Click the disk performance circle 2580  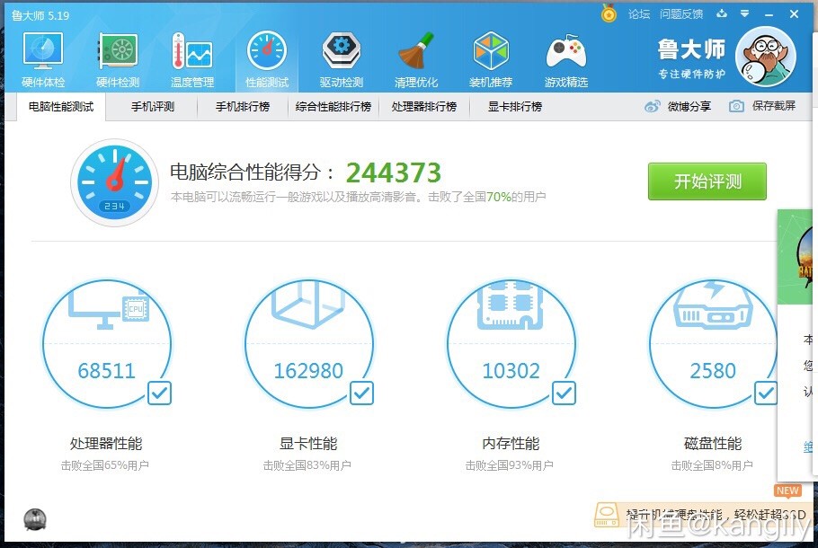pos(713,343)
